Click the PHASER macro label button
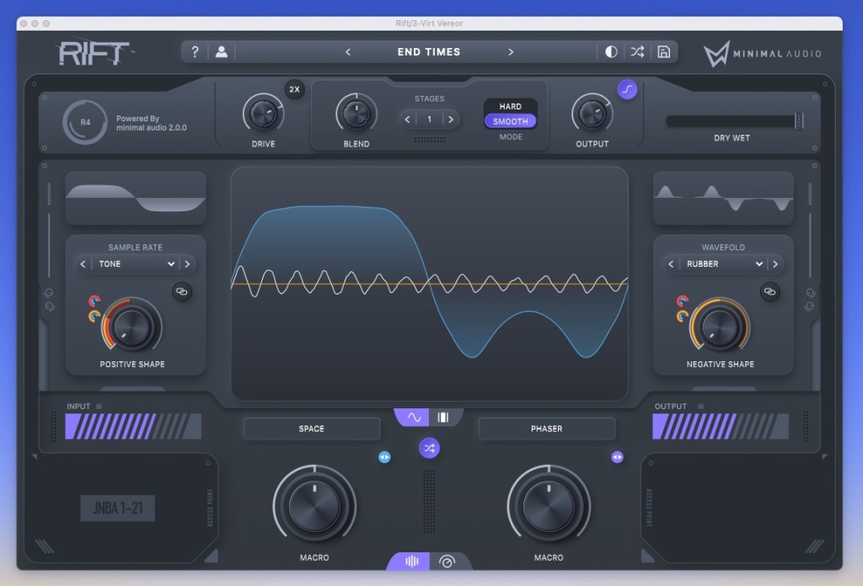The width and height of the screenshot is (863, 586). 546,429
